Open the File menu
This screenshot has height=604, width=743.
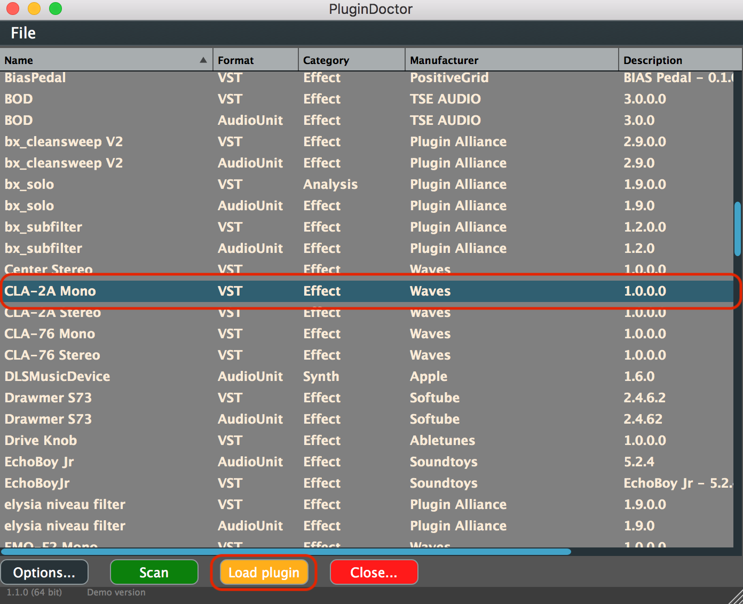click(x=23, y=33)
